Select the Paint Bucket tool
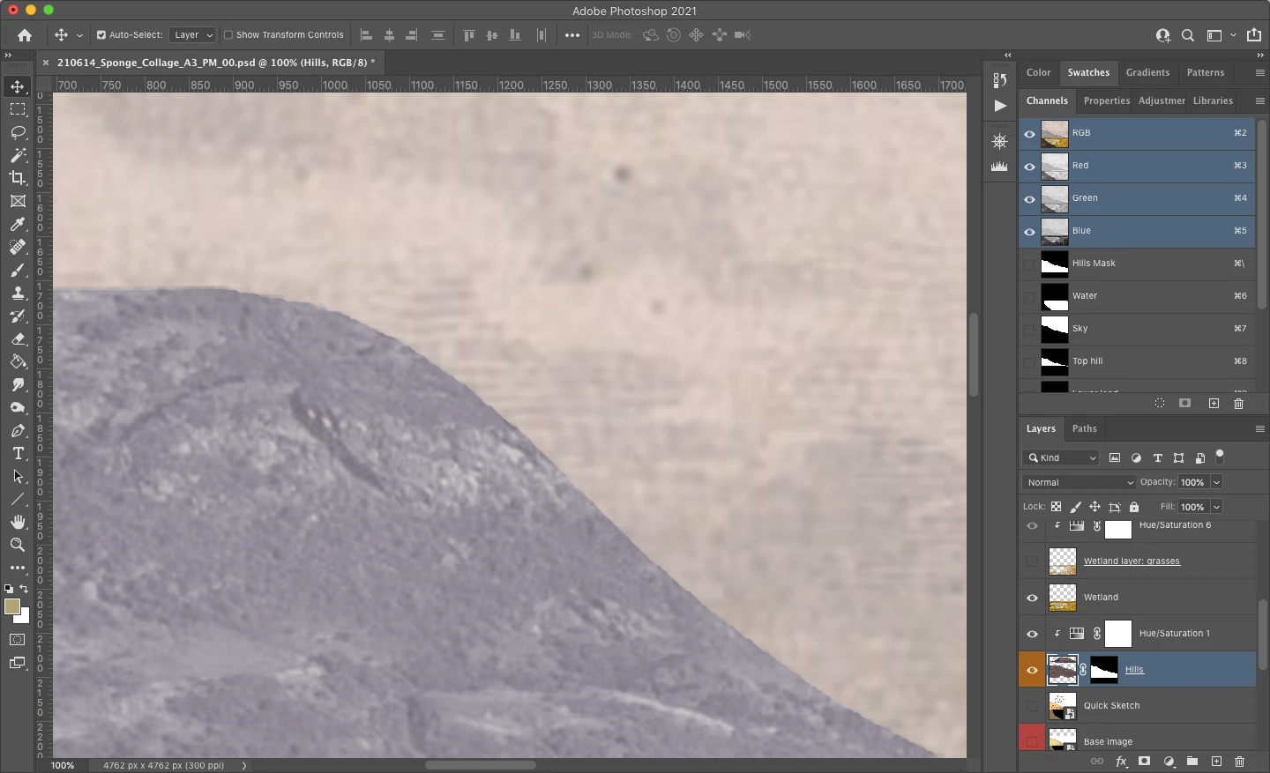The image size is (1270, 773). pyautogui.click(x=18, y=361)
